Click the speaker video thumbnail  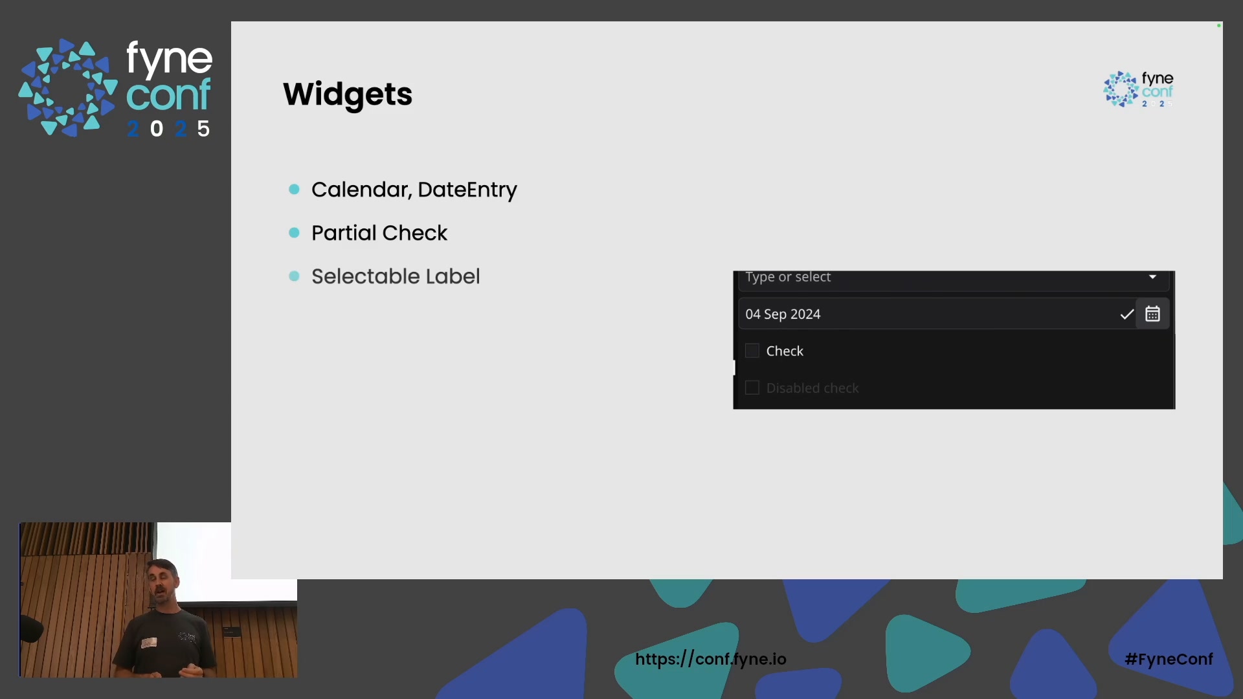click(x=158, y=600)
